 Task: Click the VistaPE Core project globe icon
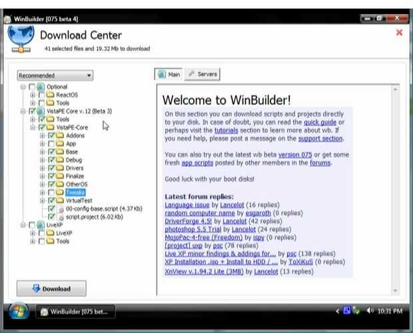tap(40, 111)
